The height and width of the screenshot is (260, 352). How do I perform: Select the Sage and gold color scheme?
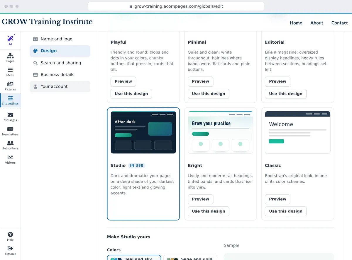pyautogui.click(x=190, y=258)
